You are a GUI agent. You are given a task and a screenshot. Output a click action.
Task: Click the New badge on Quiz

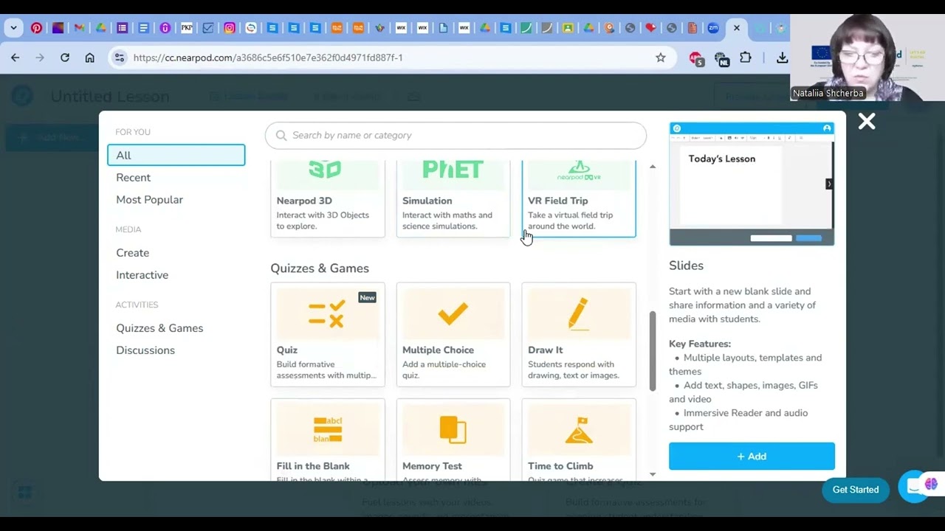click(x=367, y=297)
